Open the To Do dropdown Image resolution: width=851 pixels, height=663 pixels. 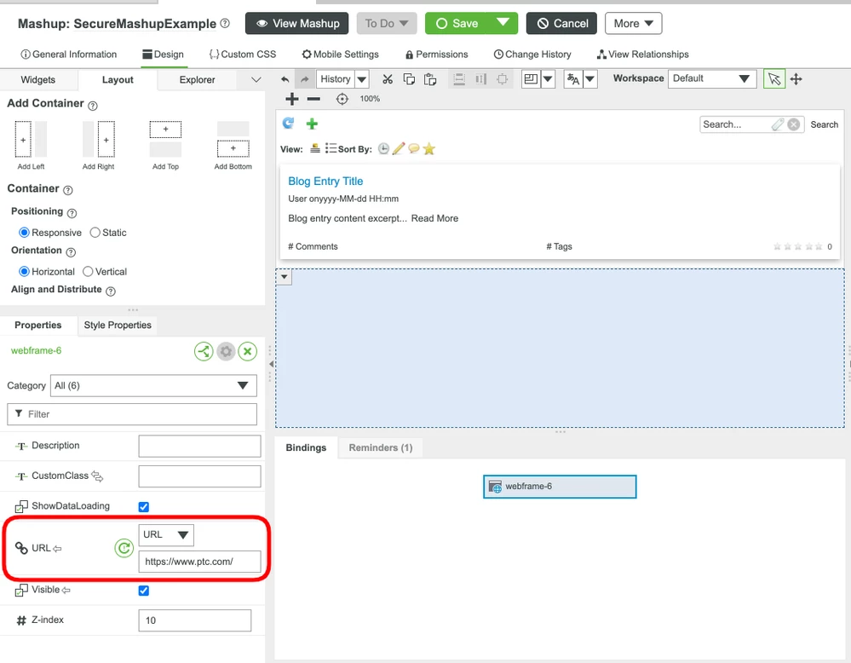(387, 23)
